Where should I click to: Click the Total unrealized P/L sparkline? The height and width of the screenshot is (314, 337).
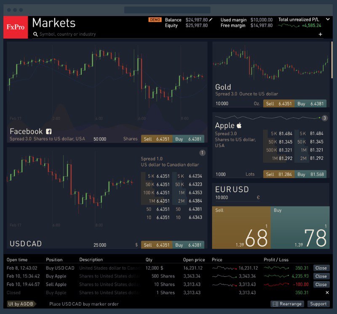point(289,26)
